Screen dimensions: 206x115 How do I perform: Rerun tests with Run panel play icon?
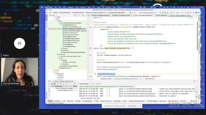(49, 84)
